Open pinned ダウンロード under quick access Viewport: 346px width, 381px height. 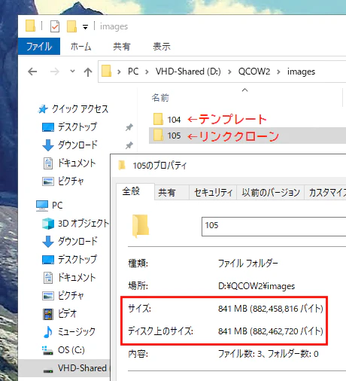pyautogui.click(x=77, y=145)
